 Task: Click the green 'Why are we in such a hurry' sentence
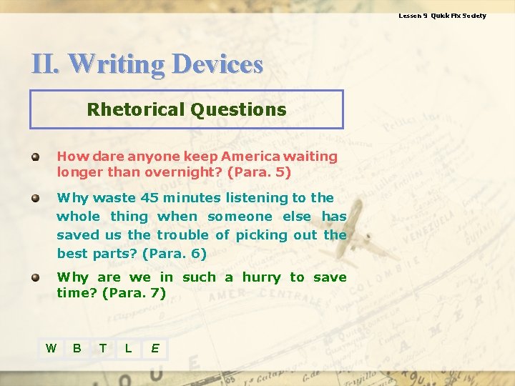(x=202, y=285)
